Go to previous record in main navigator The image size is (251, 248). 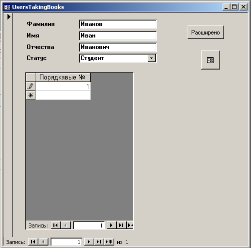[43, 241]
